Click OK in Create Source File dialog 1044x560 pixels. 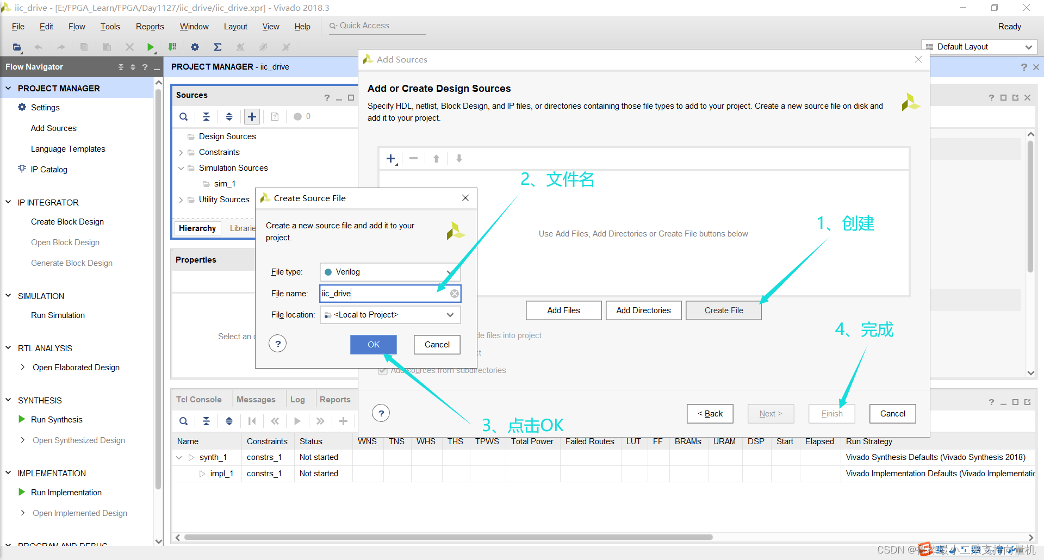pyautogui.click(x=374, y=344)
